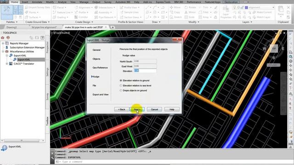The width and height of the screenshot is (294, 165).
Task: Open the Toolbox vertical tab in Toolspace
Action: point(47,121)
